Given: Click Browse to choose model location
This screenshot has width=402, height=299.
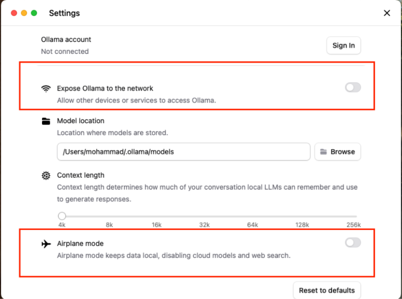Looking at the screenshot, I should coord(337,152).
